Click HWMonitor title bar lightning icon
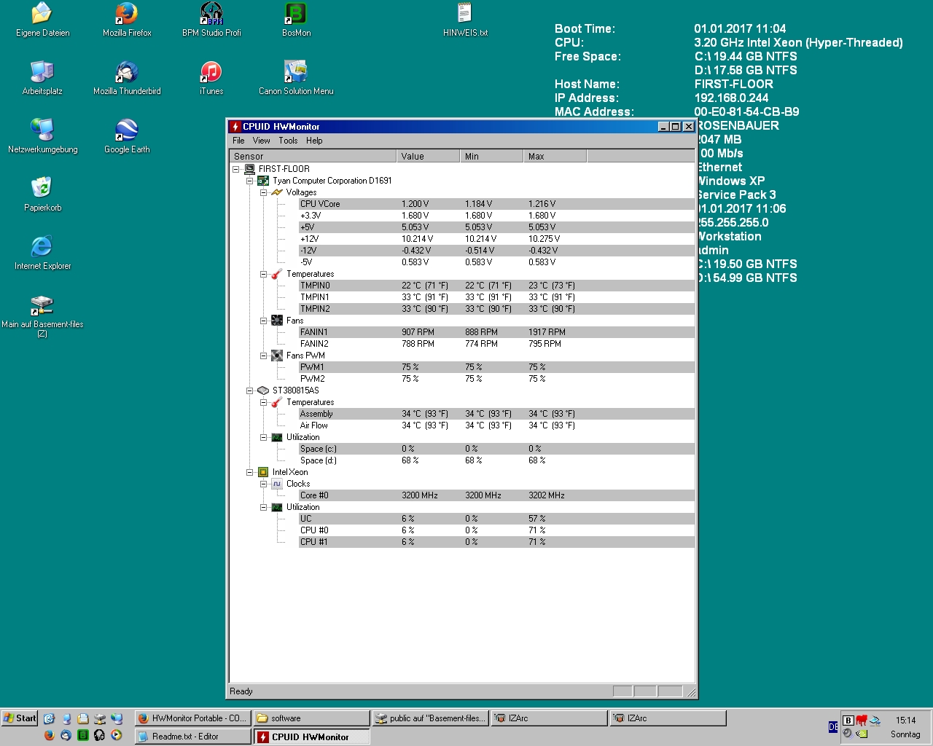This screenshot has width=933, height=746. tap(235, 126)
